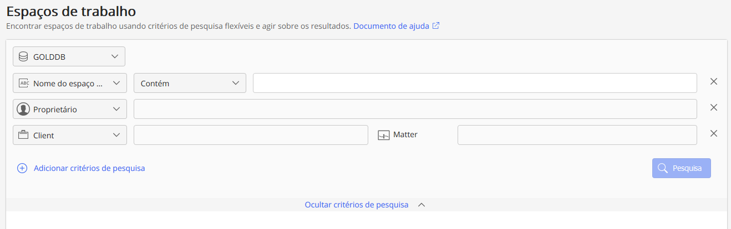Focus the workspace name text input
The image size is (731, 229).
pos(475,83)
